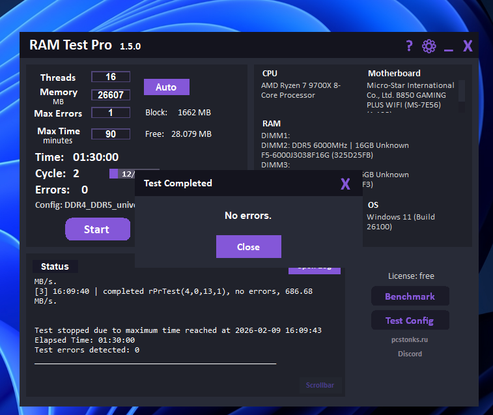Click the Windows 11 Build OS text

[401, 222]
